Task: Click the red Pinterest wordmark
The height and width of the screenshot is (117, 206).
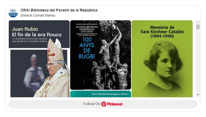Action: pyautogui.click(x=115, y=104)
